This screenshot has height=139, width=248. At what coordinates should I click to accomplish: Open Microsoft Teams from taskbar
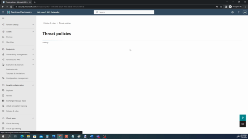point(98,136)
